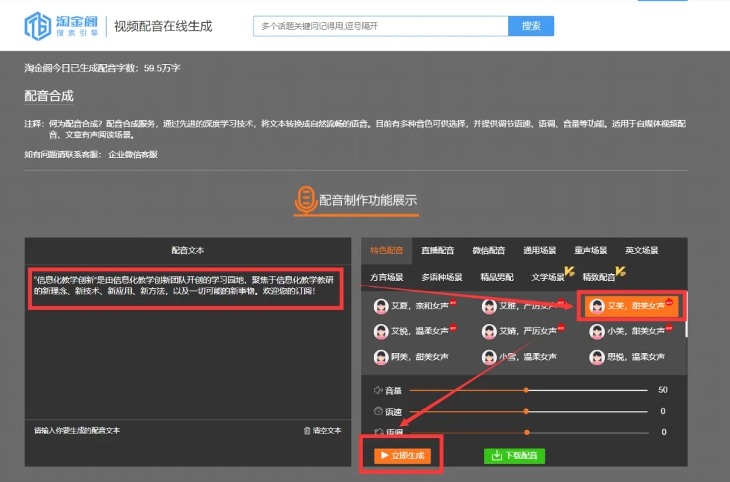The width and height of the screenshot is (730, 482).
Task: Click the avatar of 艾悦, 温柔女声
Action: tap(381, 331)
